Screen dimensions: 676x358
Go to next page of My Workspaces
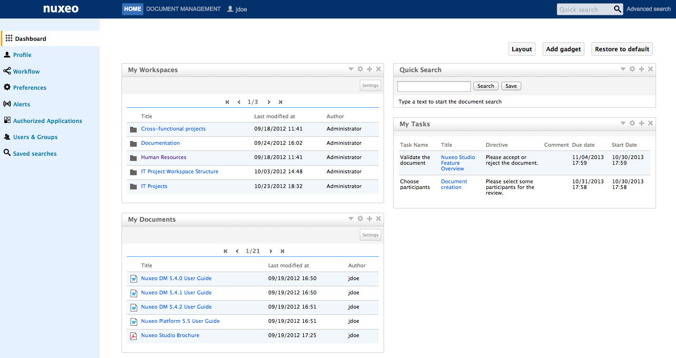[x=269, y=102]
